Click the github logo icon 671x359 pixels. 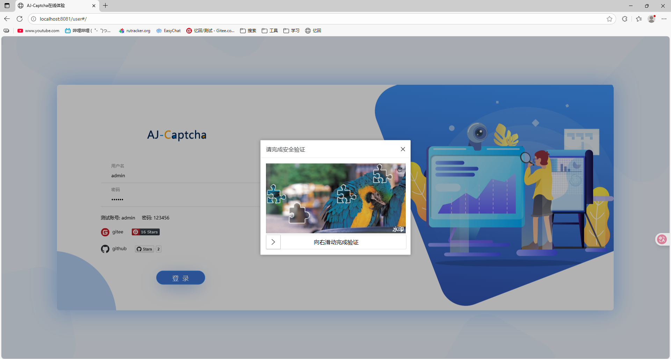(105, 249)
